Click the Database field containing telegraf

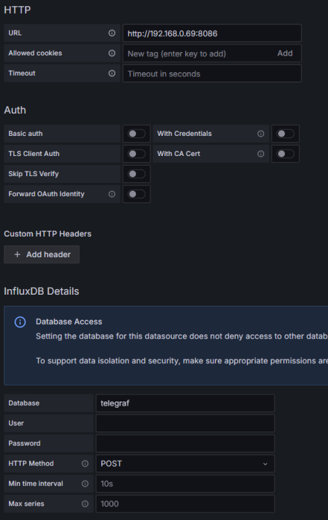[x=185, y=404]
